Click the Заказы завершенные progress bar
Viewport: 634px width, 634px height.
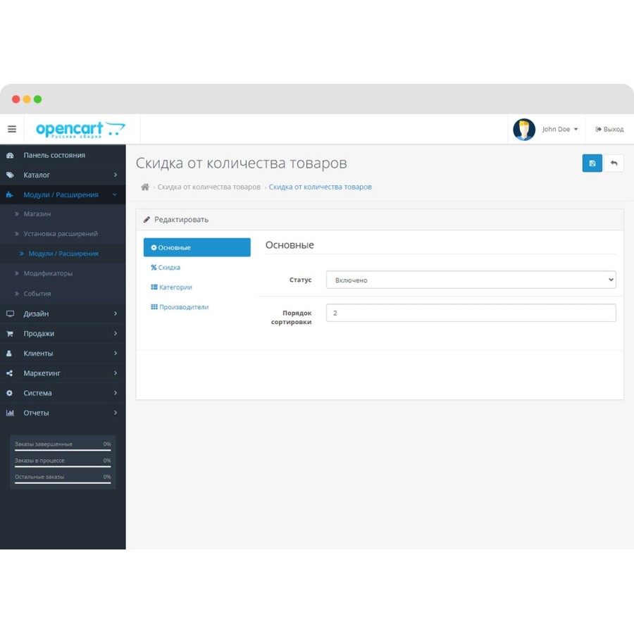pyautogui.click(x=63, y=449)
